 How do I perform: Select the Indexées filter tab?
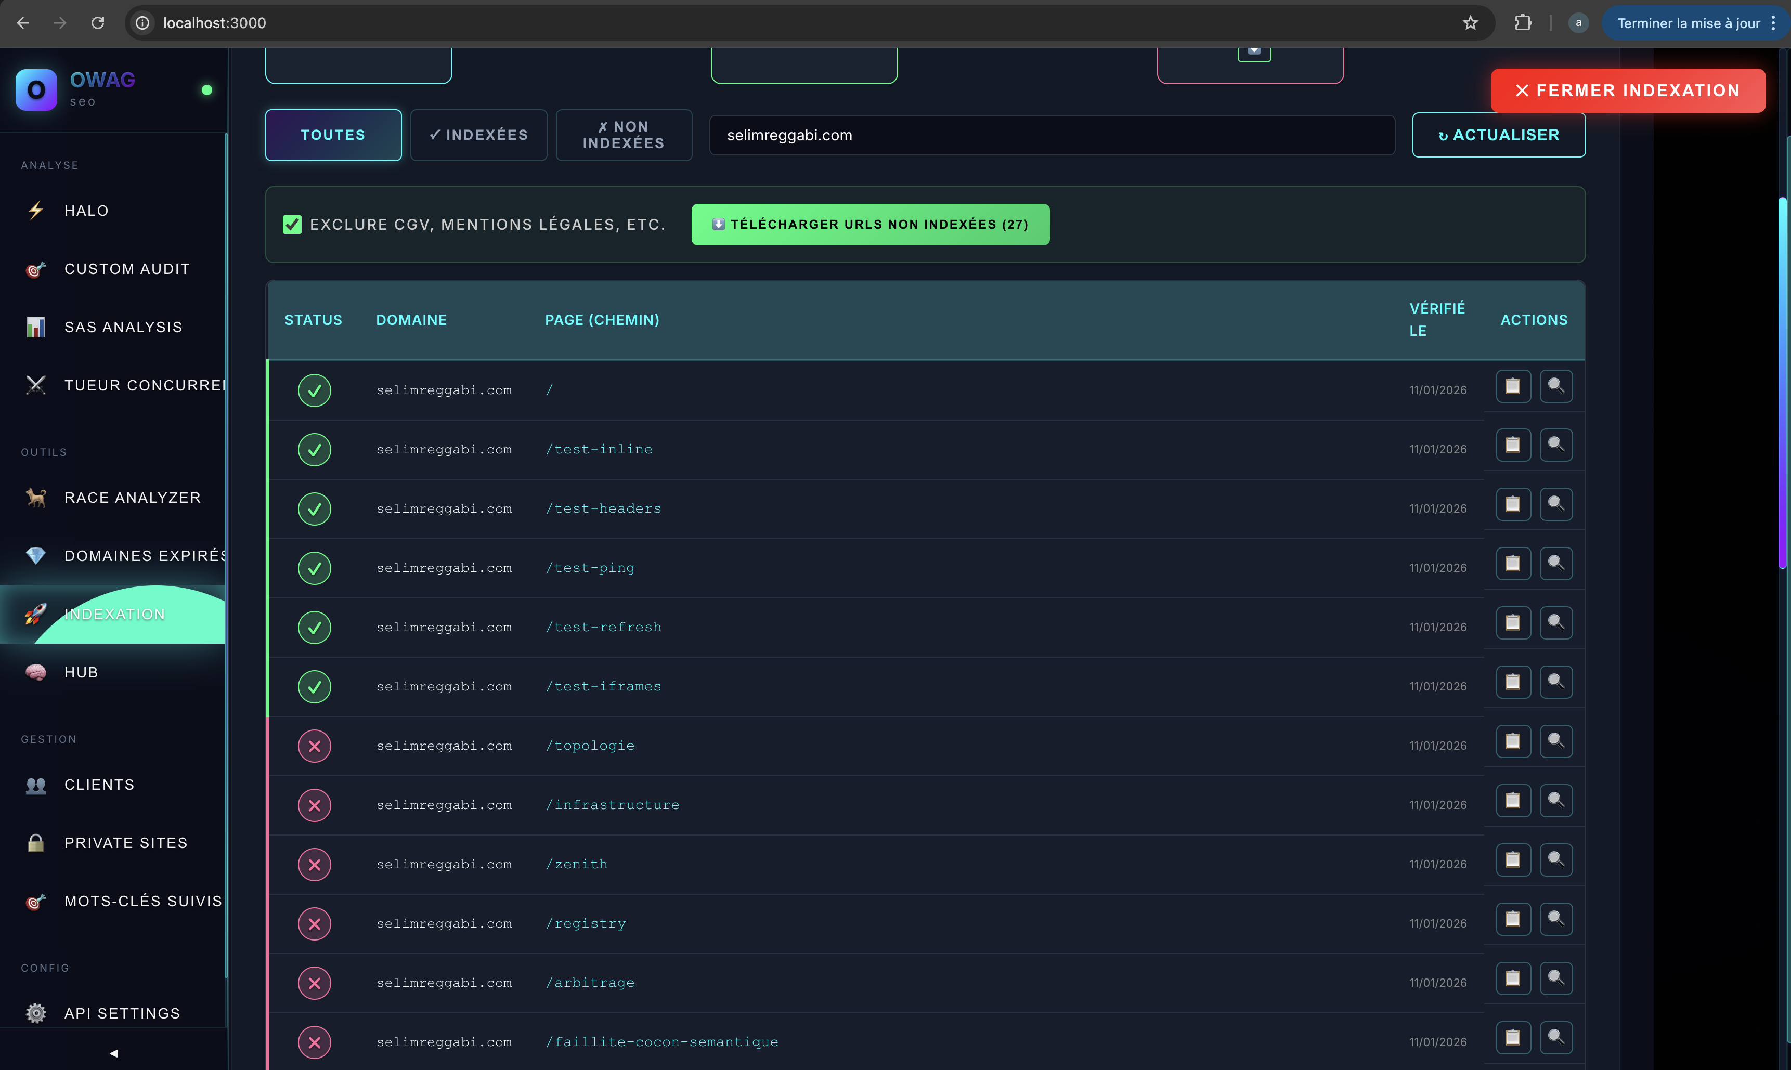[479, 135]
